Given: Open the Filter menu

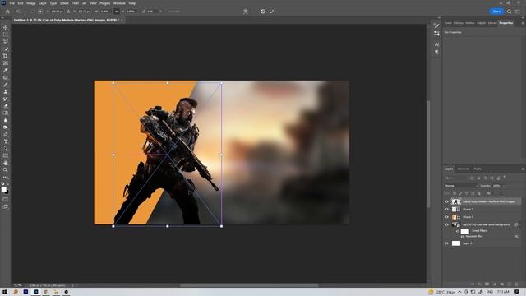Looking at the screenshot, I should coord(75,3).
